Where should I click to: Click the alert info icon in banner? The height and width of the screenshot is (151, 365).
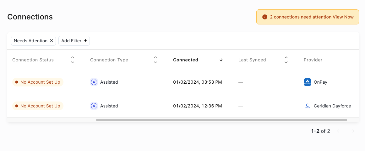[x=264, y=17]
